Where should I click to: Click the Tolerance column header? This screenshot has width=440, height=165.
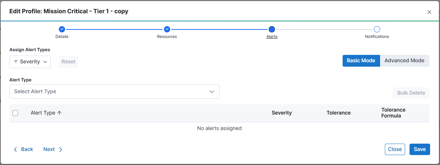[339, 113]
